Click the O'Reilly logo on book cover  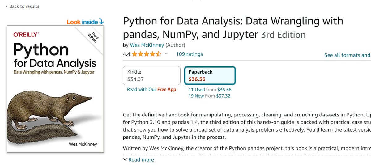pyautogui.click(x=26, y=35)
